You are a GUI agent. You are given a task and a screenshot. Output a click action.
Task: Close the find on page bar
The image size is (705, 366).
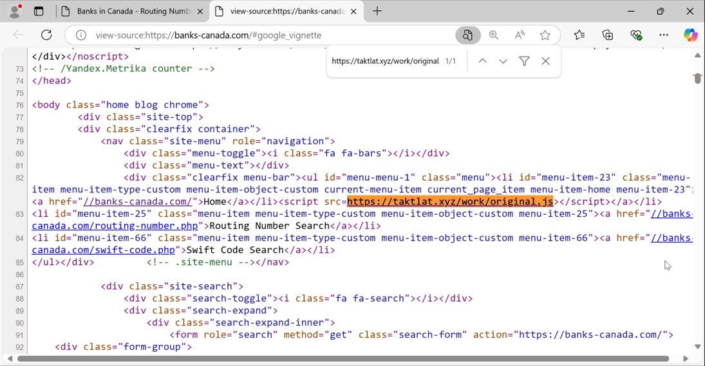545,61
